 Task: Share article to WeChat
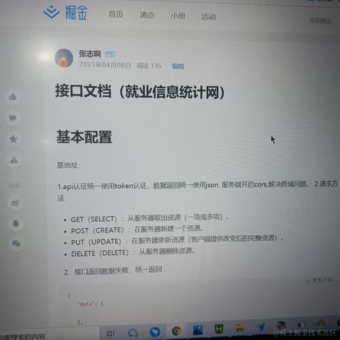coord(16,243)
